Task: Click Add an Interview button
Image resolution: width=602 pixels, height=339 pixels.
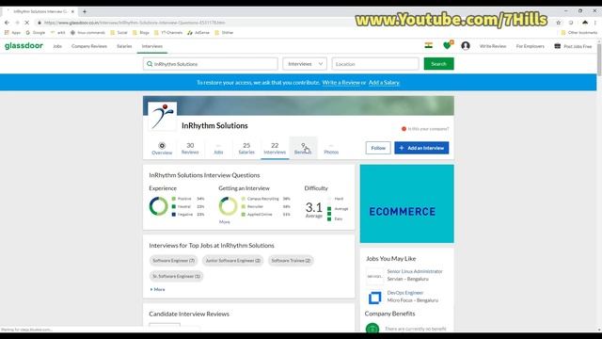Action: (421, 148)
